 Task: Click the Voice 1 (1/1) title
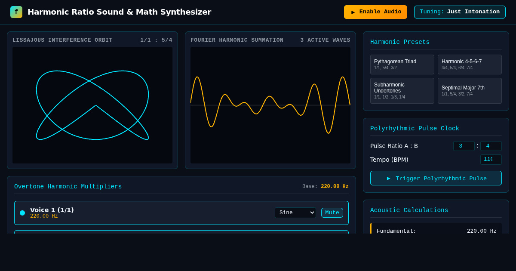click(x=52, y=210)
